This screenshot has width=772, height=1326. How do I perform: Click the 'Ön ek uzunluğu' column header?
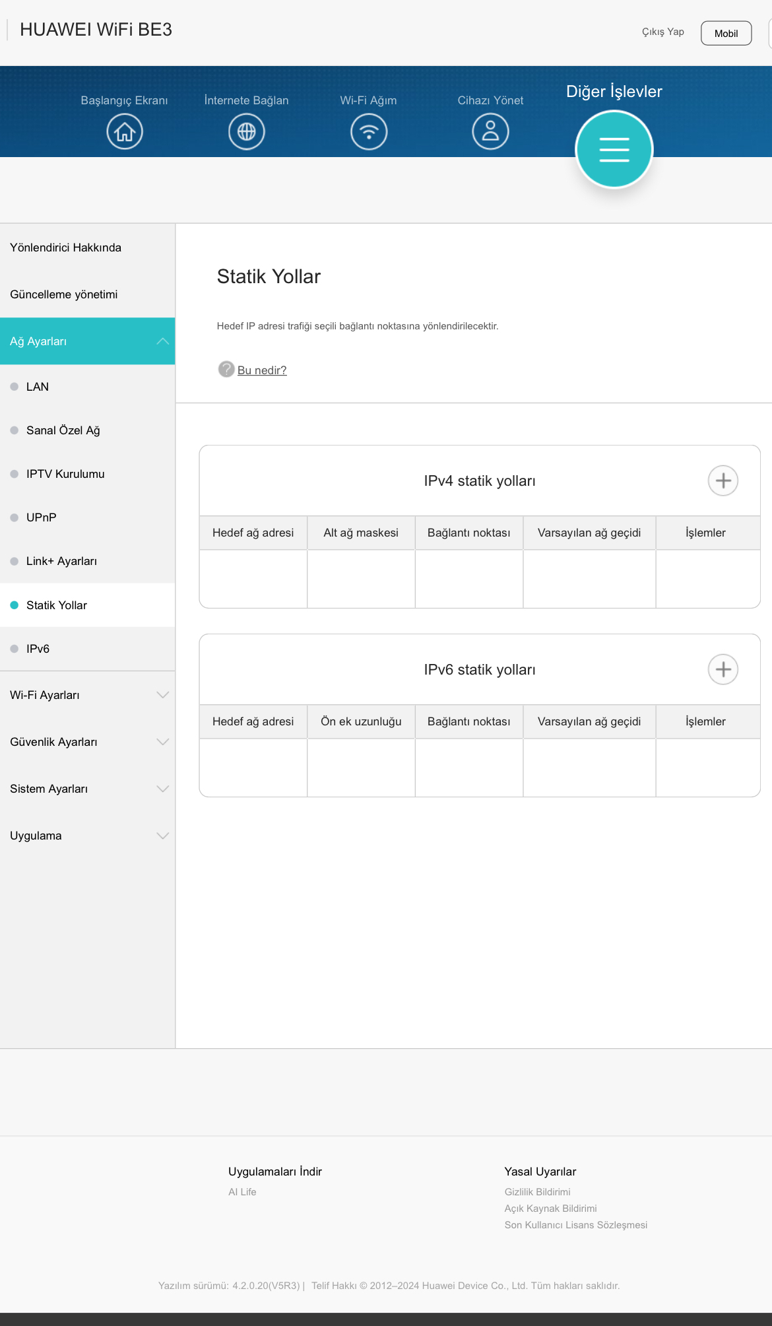coord(361,721)
